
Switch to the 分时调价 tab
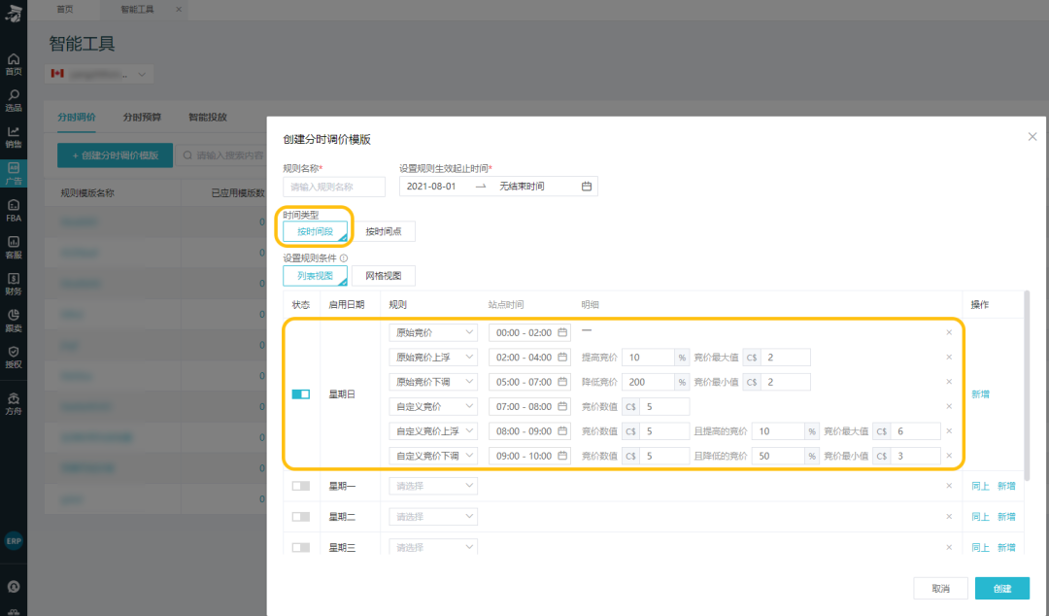[x=77, y=118]
